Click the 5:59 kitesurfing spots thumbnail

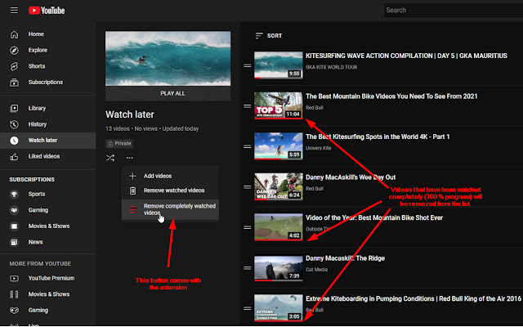pyautogui.click(x=278, y=146)
